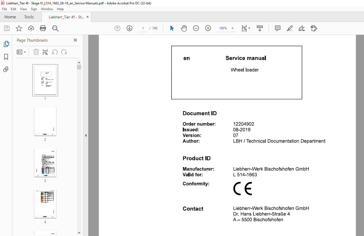Click the 'Wheel loader' text
Image resolution: width=364 pixels, height=236 pixels.
245,70
